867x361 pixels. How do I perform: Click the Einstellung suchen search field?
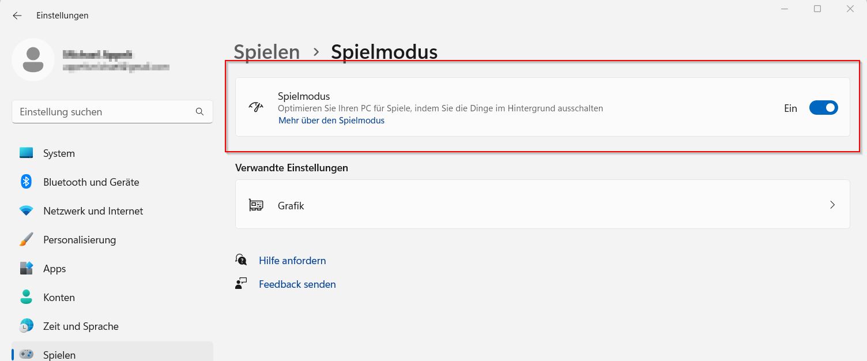pos(104,112)
